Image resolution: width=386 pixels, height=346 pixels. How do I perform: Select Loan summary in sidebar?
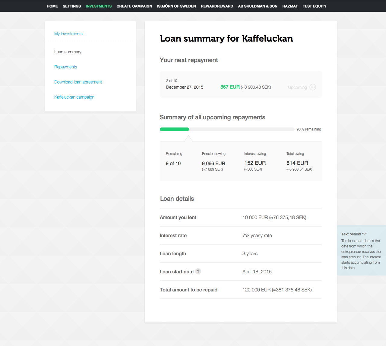68,52
